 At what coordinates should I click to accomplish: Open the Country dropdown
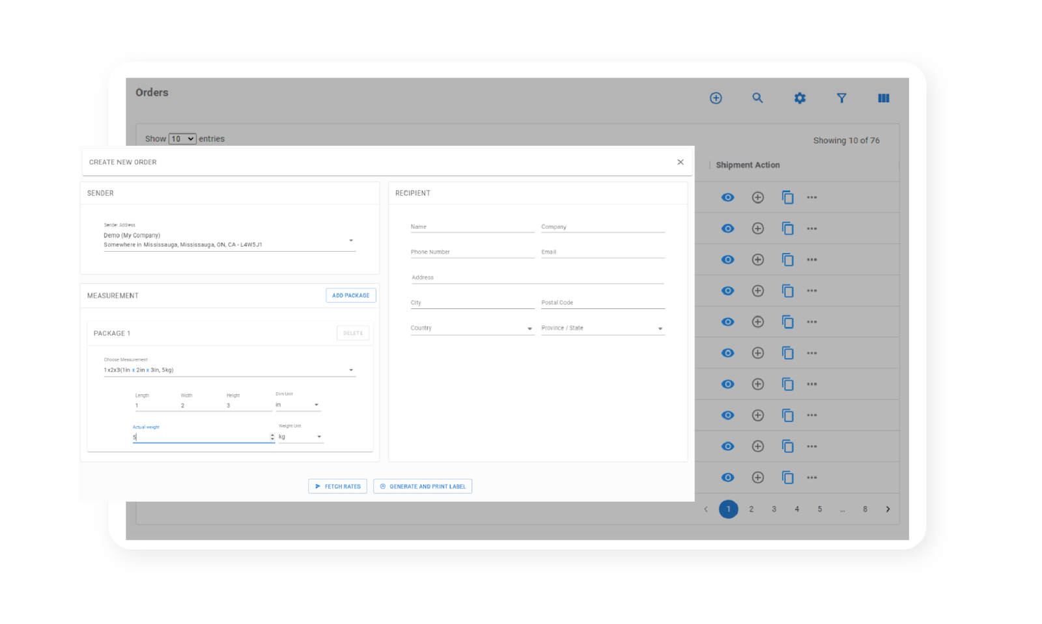pyautogui.click(x=472, y=329)
